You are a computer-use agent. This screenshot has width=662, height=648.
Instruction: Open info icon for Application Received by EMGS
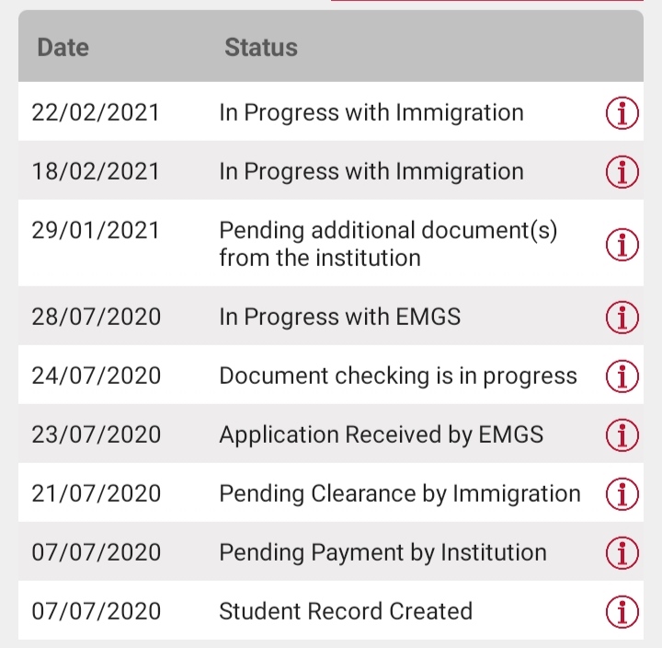click(622, 434)
